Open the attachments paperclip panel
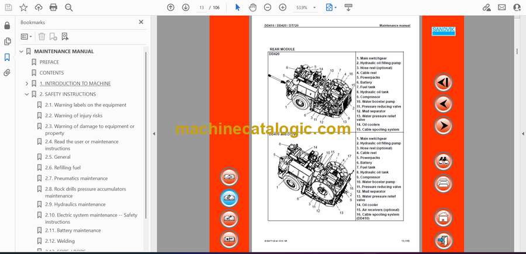This screenshot has height=254, width=526. (x=7, y=73)
